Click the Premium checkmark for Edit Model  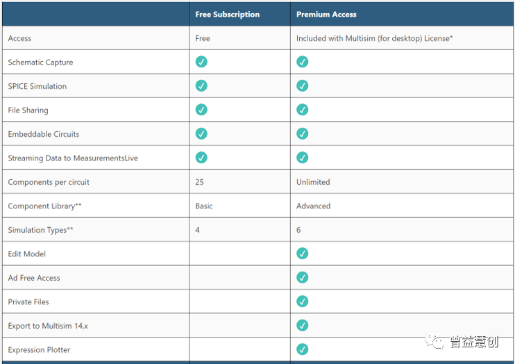[302, 254]
